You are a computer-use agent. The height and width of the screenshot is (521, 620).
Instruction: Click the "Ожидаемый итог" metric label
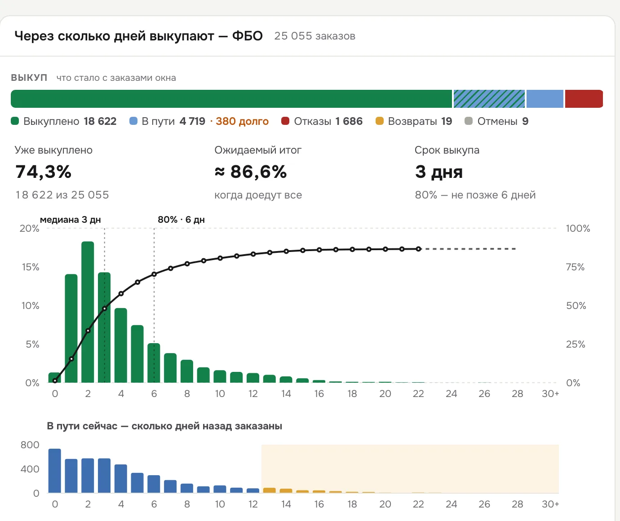[258, 150]
